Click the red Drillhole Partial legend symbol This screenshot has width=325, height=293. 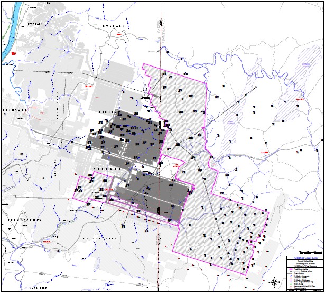point(290,278)
